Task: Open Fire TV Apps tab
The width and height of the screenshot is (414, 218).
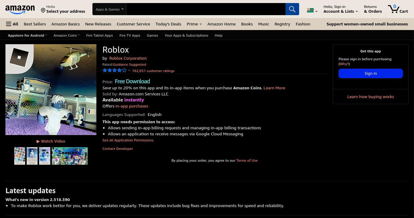Action: [130, 35]
